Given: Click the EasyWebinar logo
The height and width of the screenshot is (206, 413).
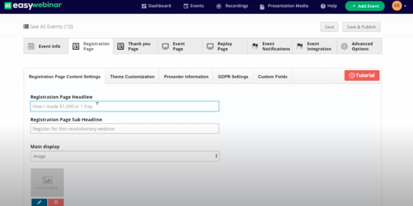Looking at the screenshot, I should [33, 6].
